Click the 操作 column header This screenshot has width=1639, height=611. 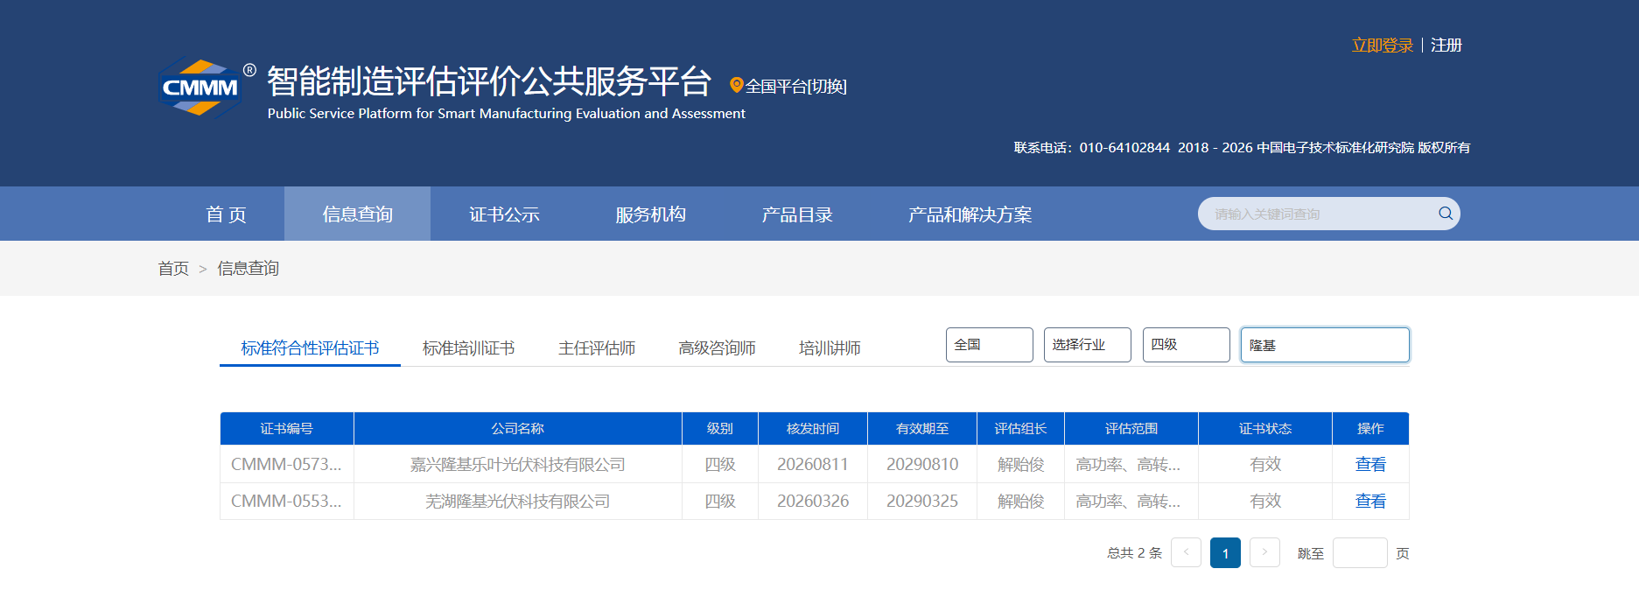pyautogui.click(x=1370, y=429)
